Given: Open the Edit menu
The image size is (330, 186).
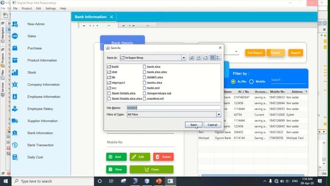Looking at the screenshot, I should point(39,8).
